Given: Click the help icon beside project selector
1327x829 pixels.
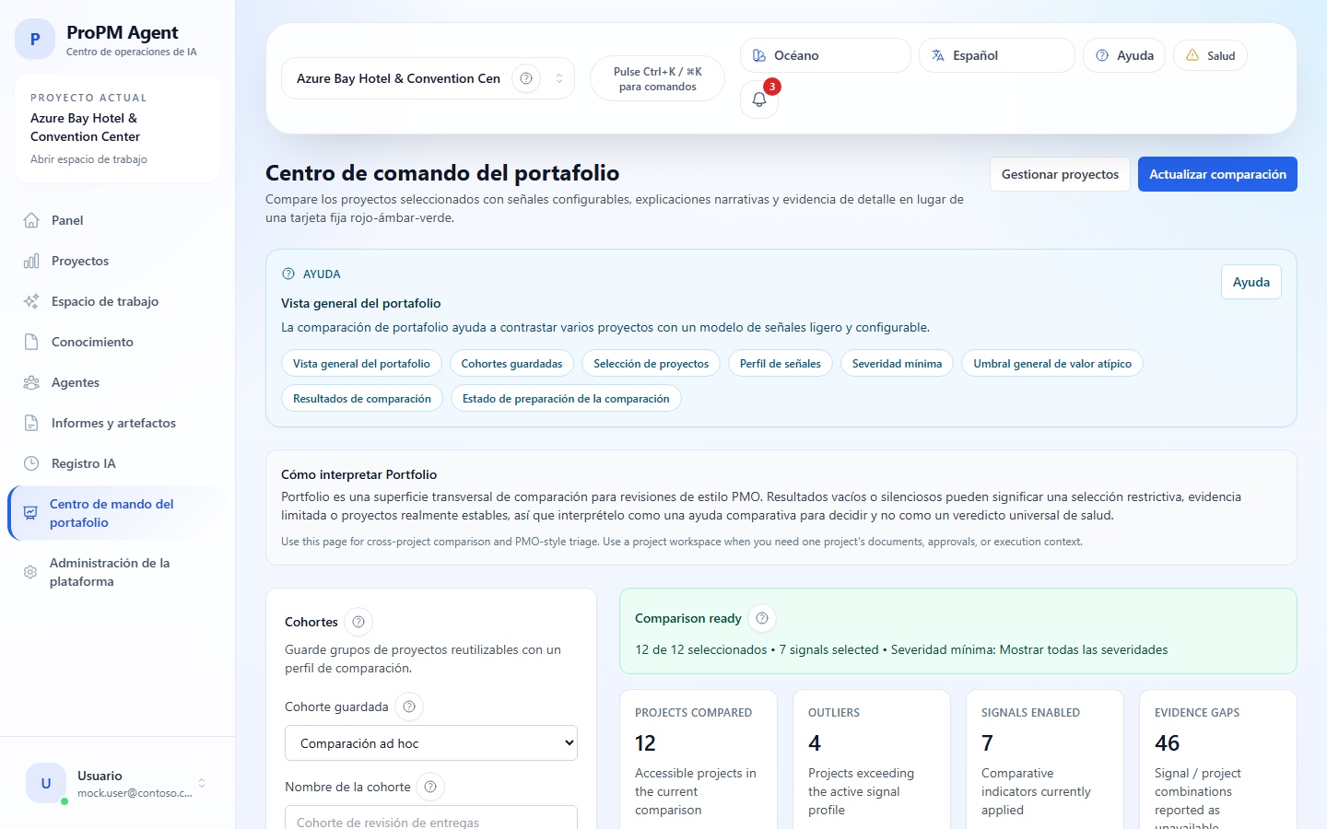Looking at the screenshot, I should pyautogui.click(x=525, y=78).
